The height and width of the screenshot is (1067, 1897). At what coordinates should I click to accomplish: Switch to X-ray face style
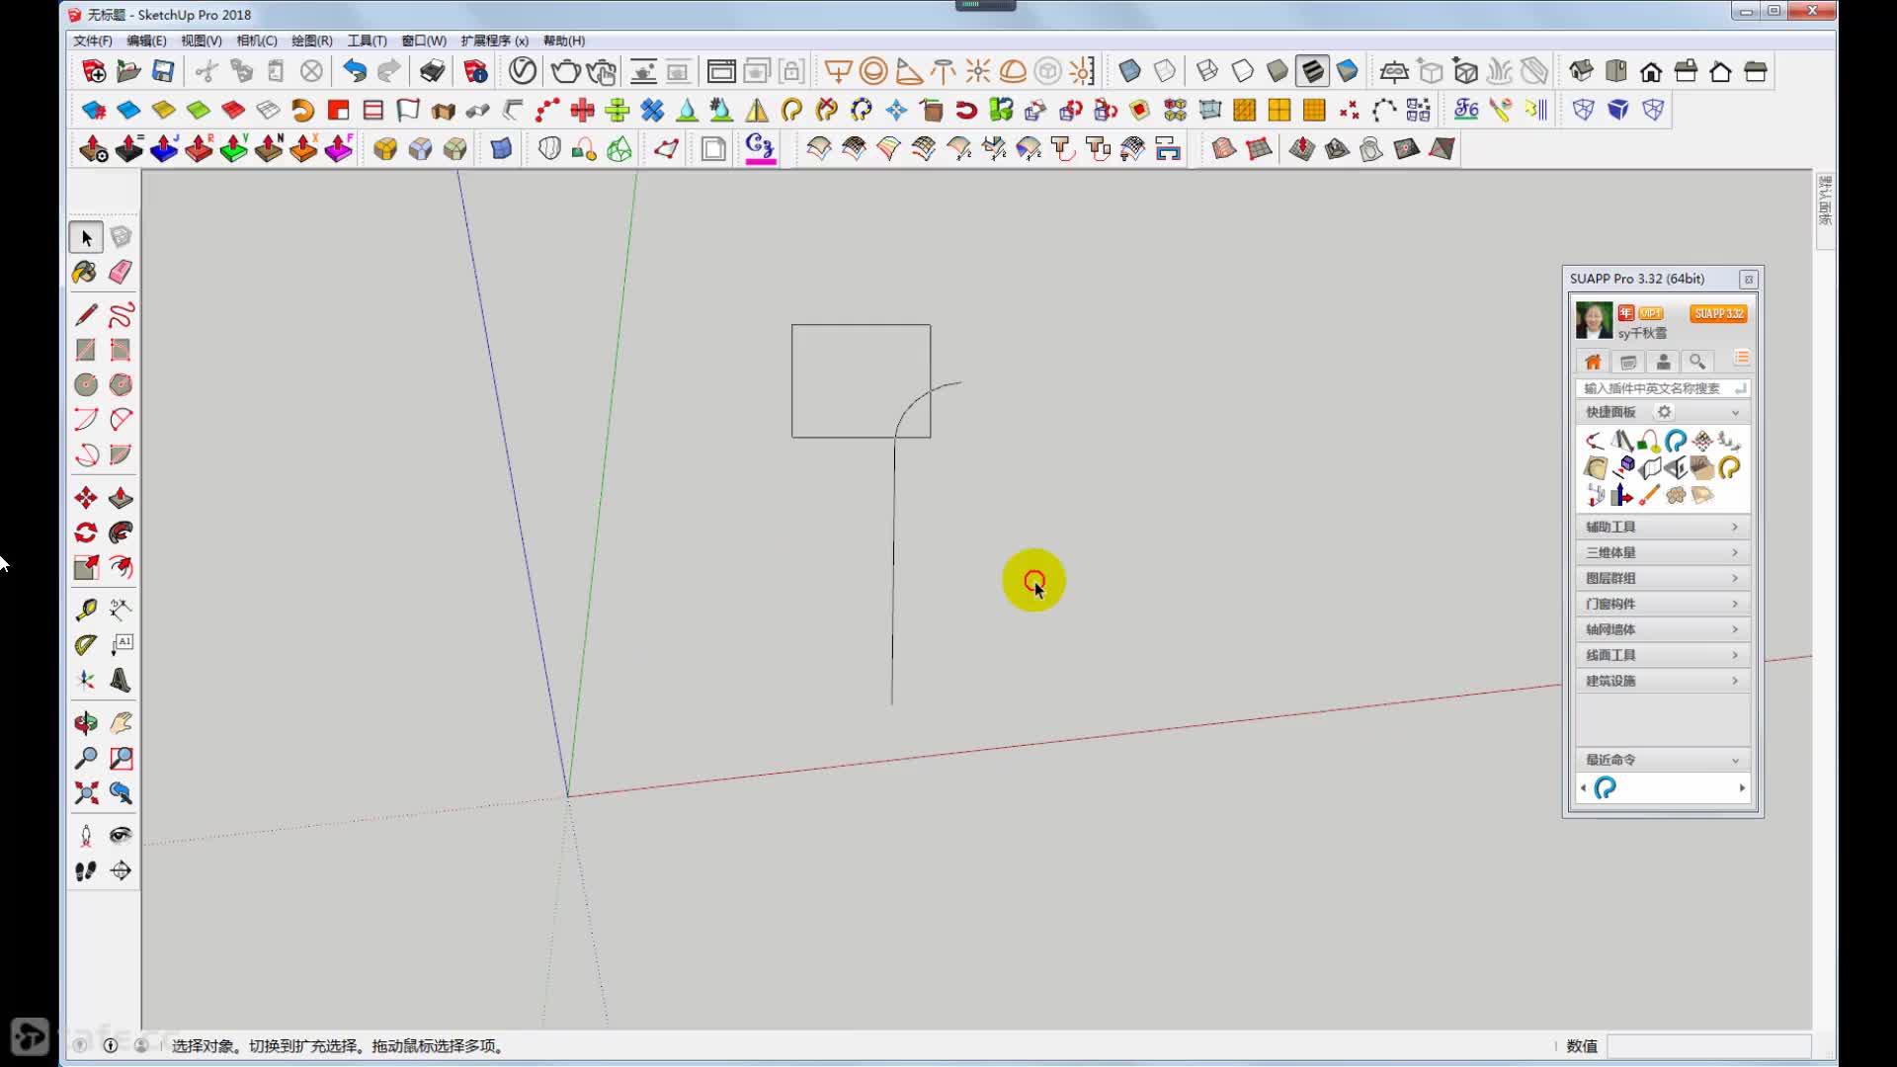(x=1129, y=71)
